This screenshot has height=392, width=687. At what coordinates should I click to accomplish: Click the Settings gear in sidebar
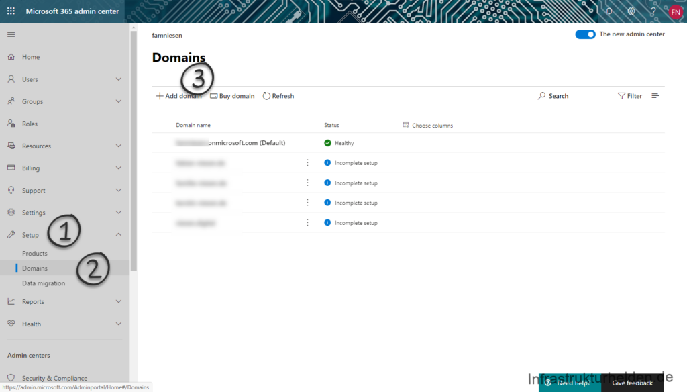tap(11, 212)
